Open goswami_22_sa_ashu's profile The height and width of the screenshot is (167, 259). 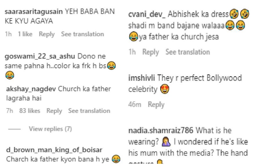40,56
